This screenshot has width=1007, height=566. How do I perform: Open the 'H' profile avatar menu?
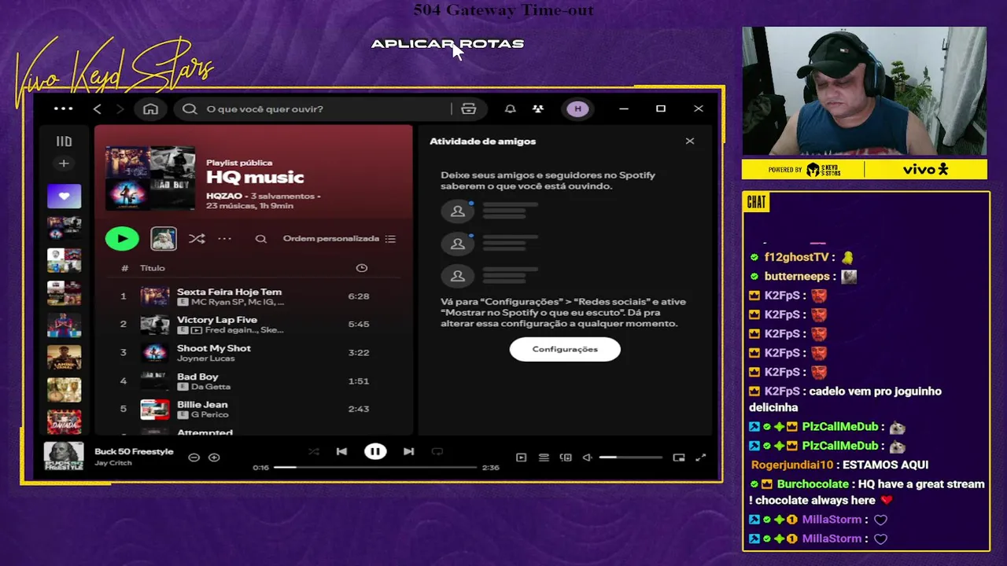tap(578, 108)
